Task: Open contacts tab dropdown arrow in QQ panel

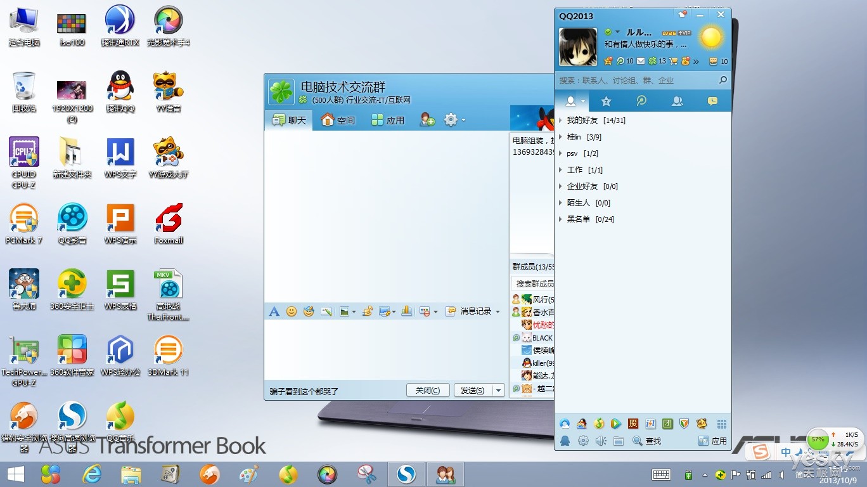Action: (x=582, y=101)
